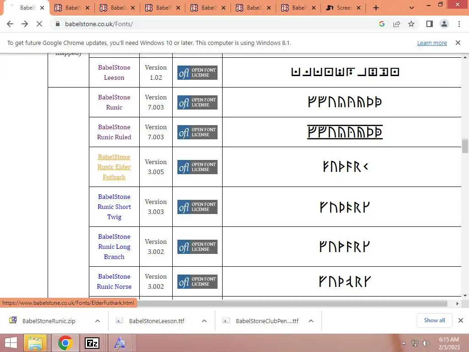Click OFL badge in Runic Norse row
This screenshot has width=469, height=352.
click(x=197, y=281)
